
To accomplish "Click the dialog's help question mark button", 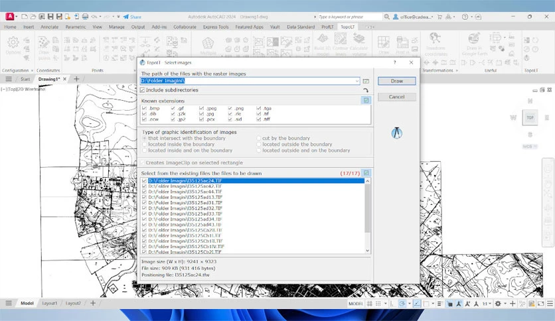I will pyautogui.click(x=394, y=62).
